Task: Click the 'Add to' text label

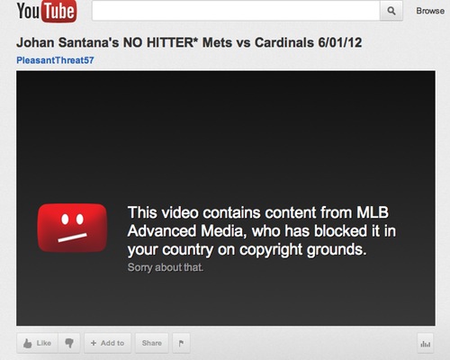Action: [x=112, y=343]
